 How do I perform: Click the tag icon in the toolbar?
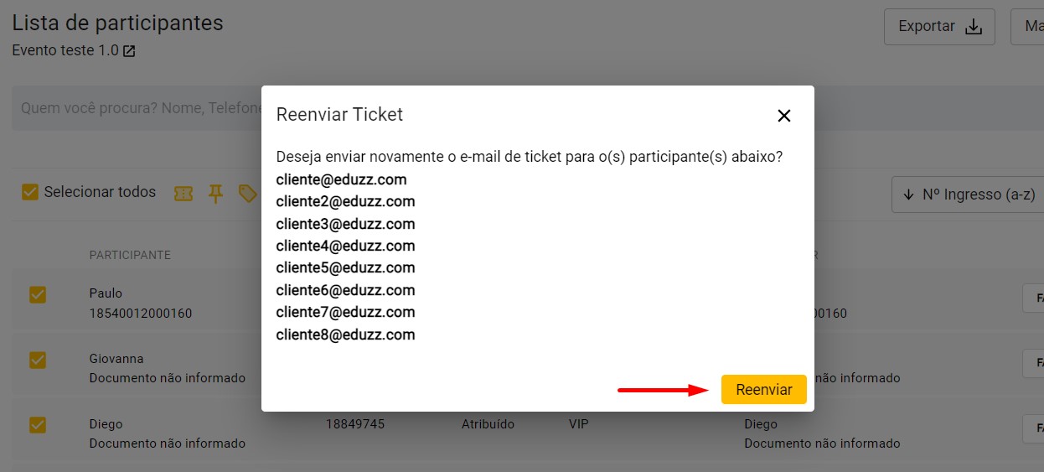pos(247,194)
